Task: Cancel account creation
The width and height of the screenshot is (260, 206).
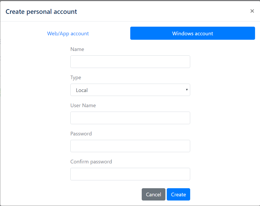Action: [x=153, y=194]
